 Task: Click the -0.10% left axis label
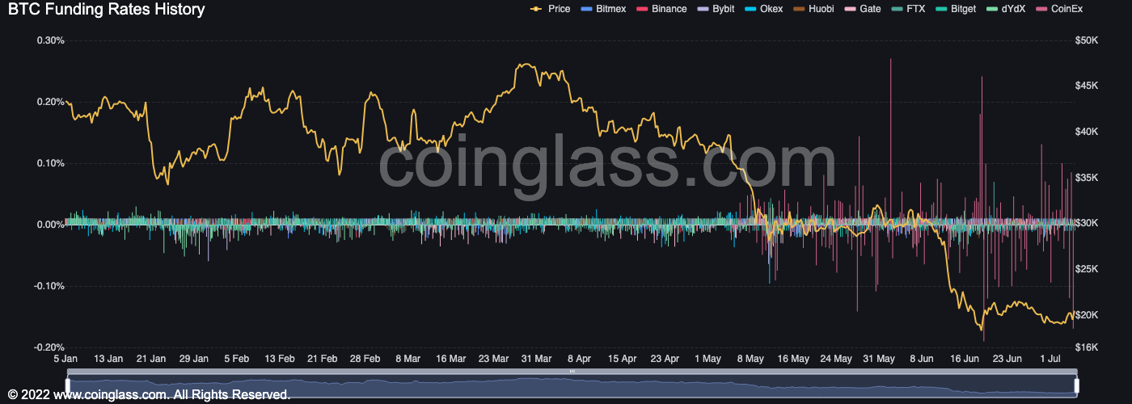point(49,286)
